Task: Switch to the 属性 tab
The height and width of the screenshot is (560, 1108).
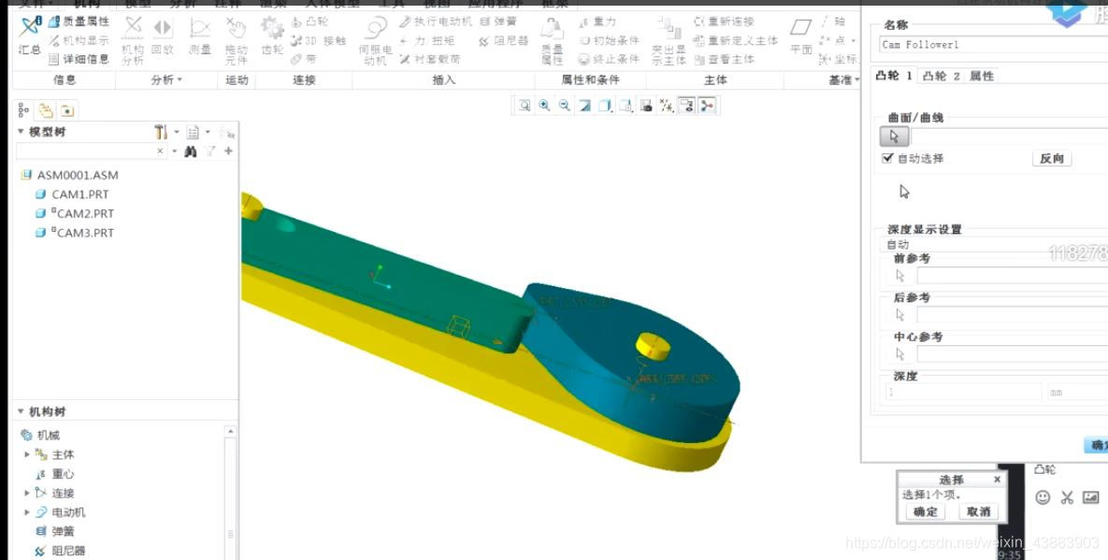Action: pos(982,76)
